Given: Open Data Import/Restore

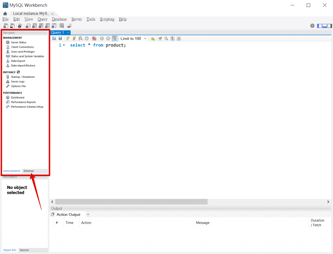Looking at the screenshot, I should tap(23, 66).
